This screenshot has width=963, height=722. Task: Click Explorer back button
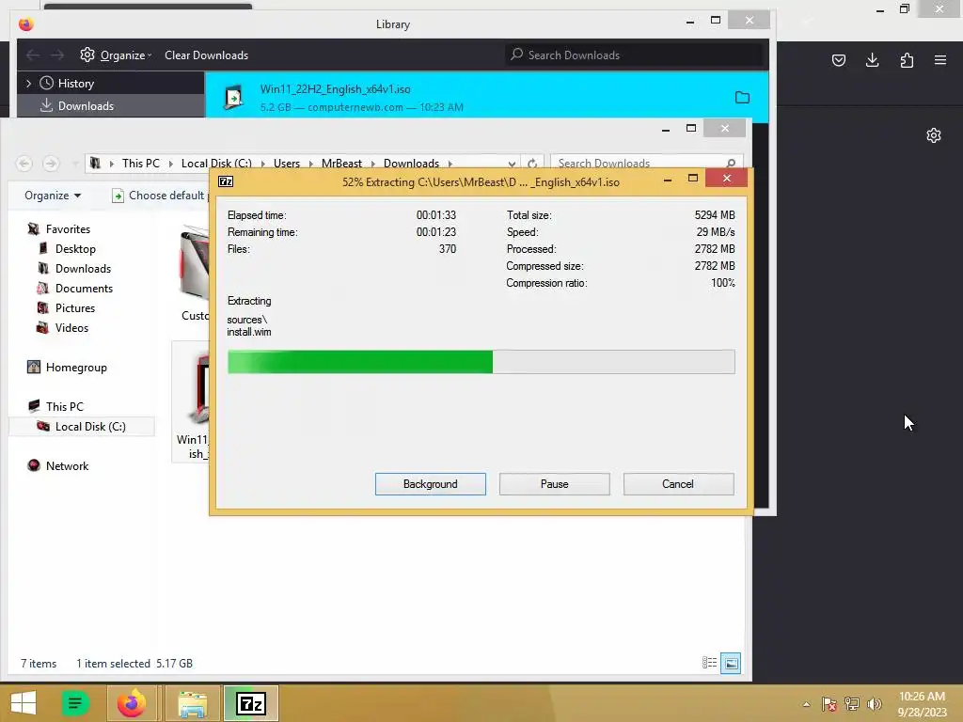pos(24,164)
